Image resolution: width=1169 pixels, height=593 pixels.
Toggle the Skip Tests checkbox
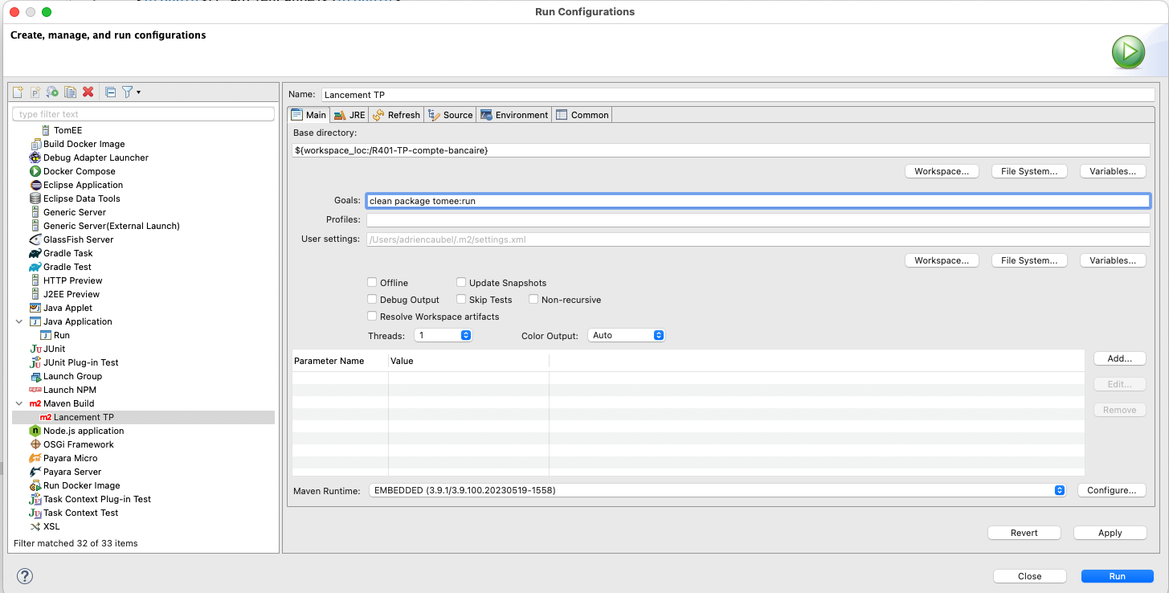pyautogui.click(x=461, y=300)
